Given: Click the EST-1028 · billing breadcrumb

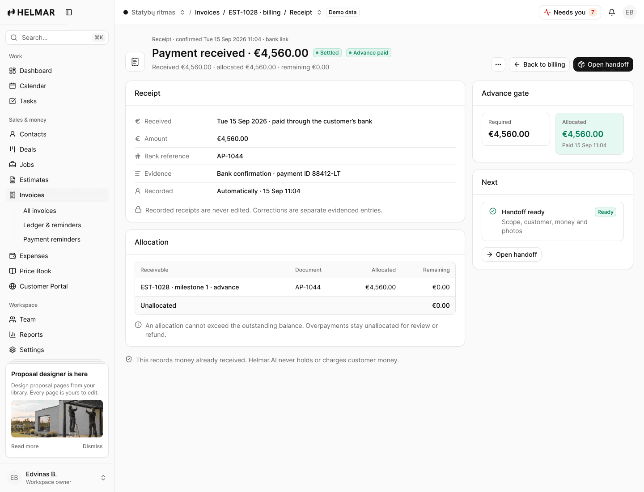Looking at the screenshot, I should 254,13.
